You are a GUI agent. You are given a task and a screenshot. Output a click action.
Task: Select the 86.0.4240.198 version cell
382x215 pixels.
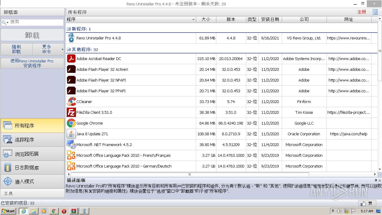pyautogui.click(x=231, y=123)
